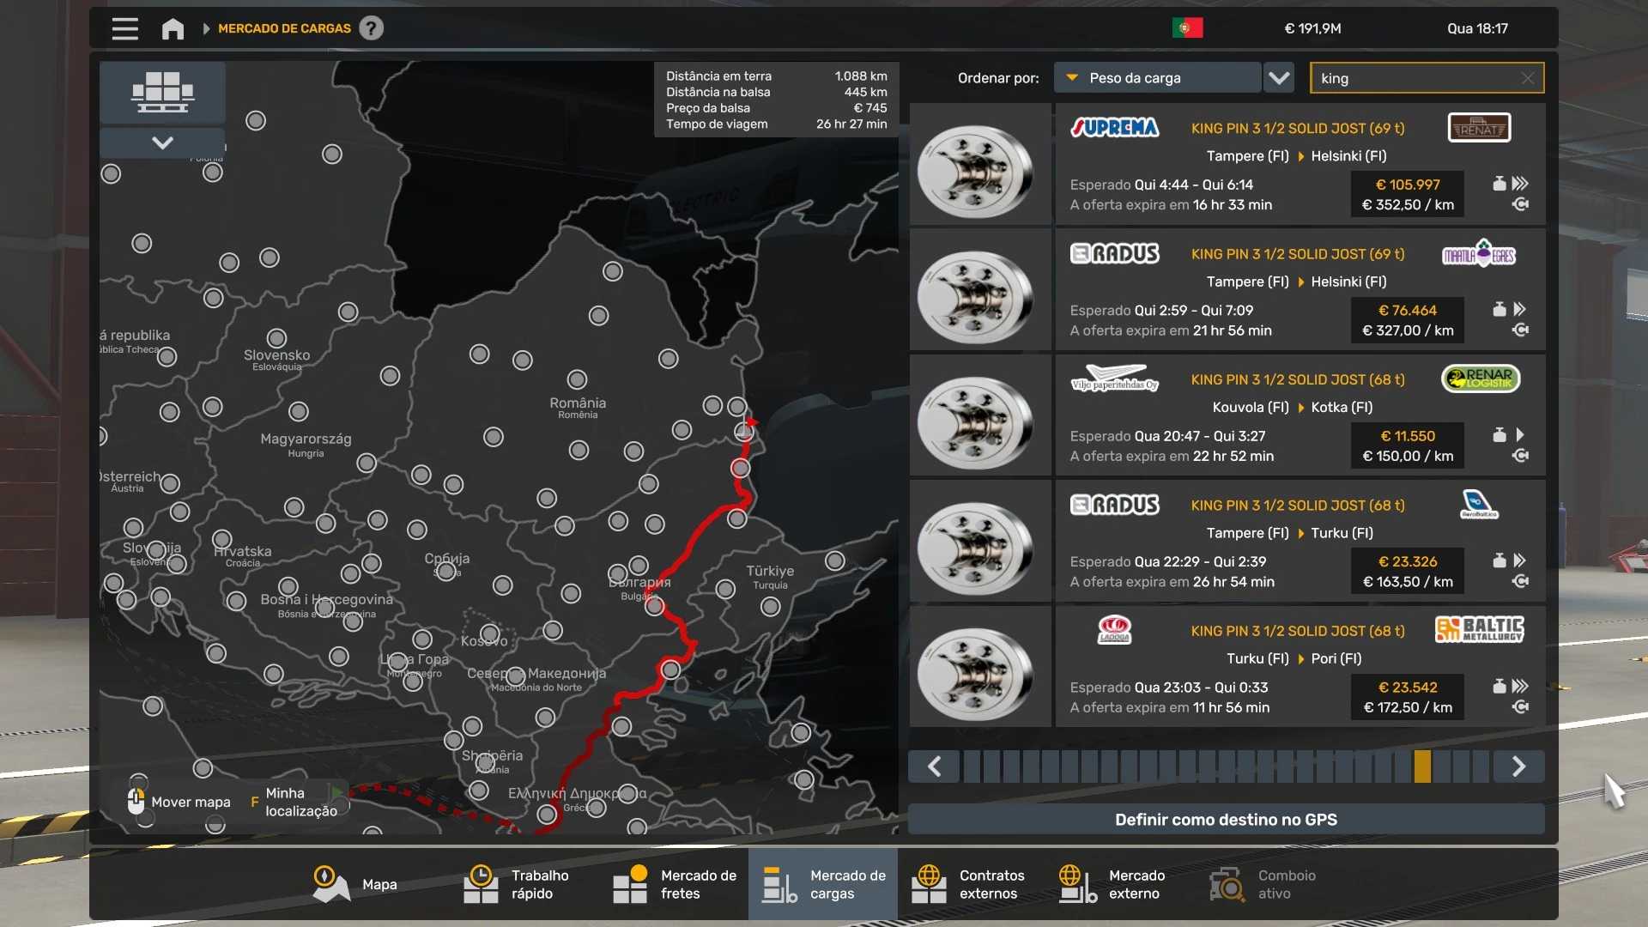
Task: Open the Peso da carga sort dropdown
Action: tap(1156, 78)
